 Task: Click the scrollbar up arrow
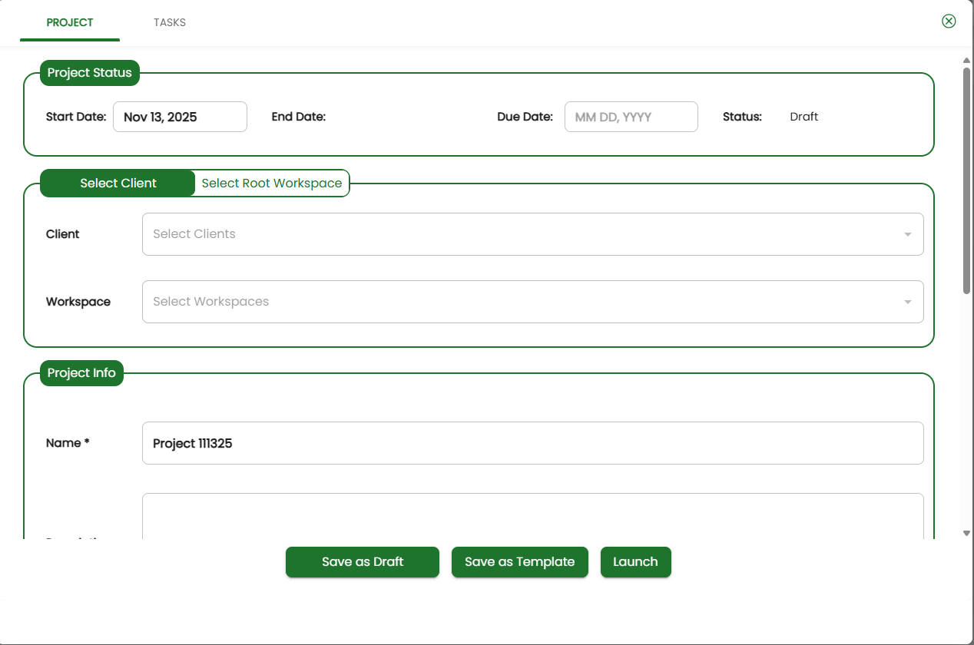tap(966, 60)
